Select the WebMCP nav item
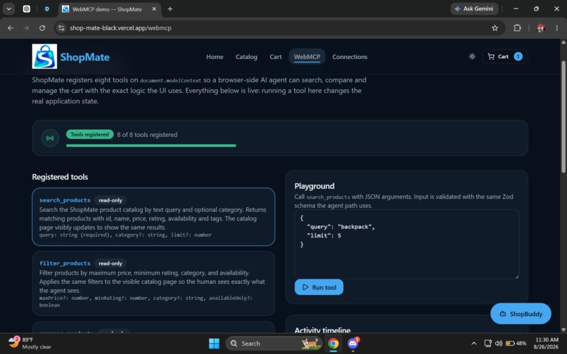 coord(307,57)
